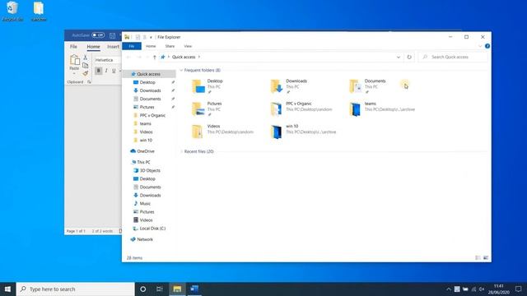Select Network in navigation pane
Screen dimensions: 527x296
tap(145, 239)
